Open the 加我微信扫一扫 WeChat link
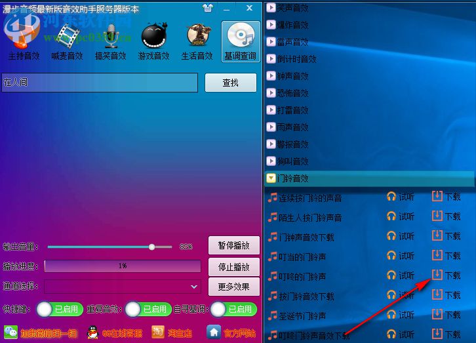 (x=40, y=333)
